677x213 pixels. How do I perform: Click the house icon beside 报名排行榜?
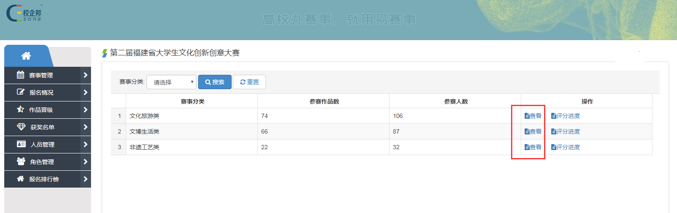(x=20, y=179)
